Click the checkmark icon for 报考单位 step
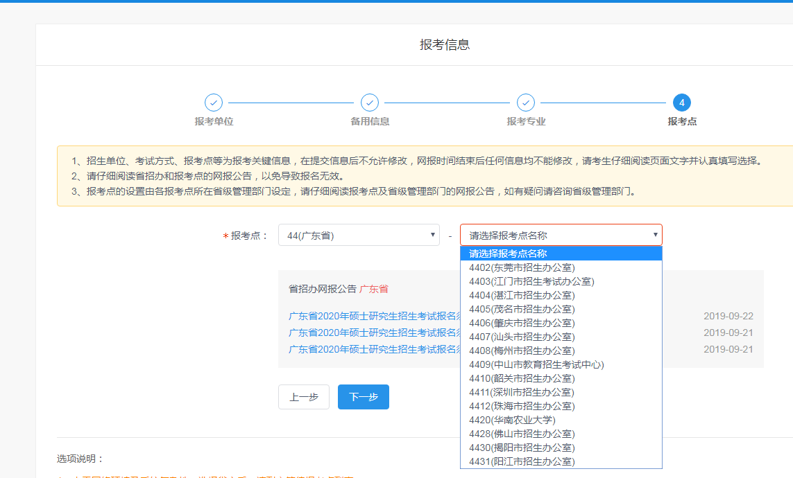This screenshot has height=478, width=793. coord(213,102)
